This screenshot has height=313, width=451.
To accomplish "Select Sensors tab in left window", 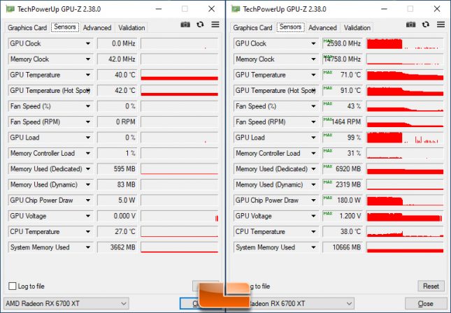I will point(65,27).
